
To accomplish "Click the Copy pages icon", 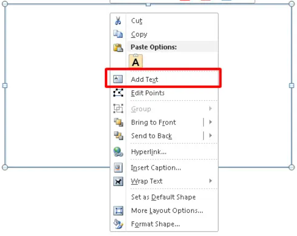I will [x=118, y=34].
